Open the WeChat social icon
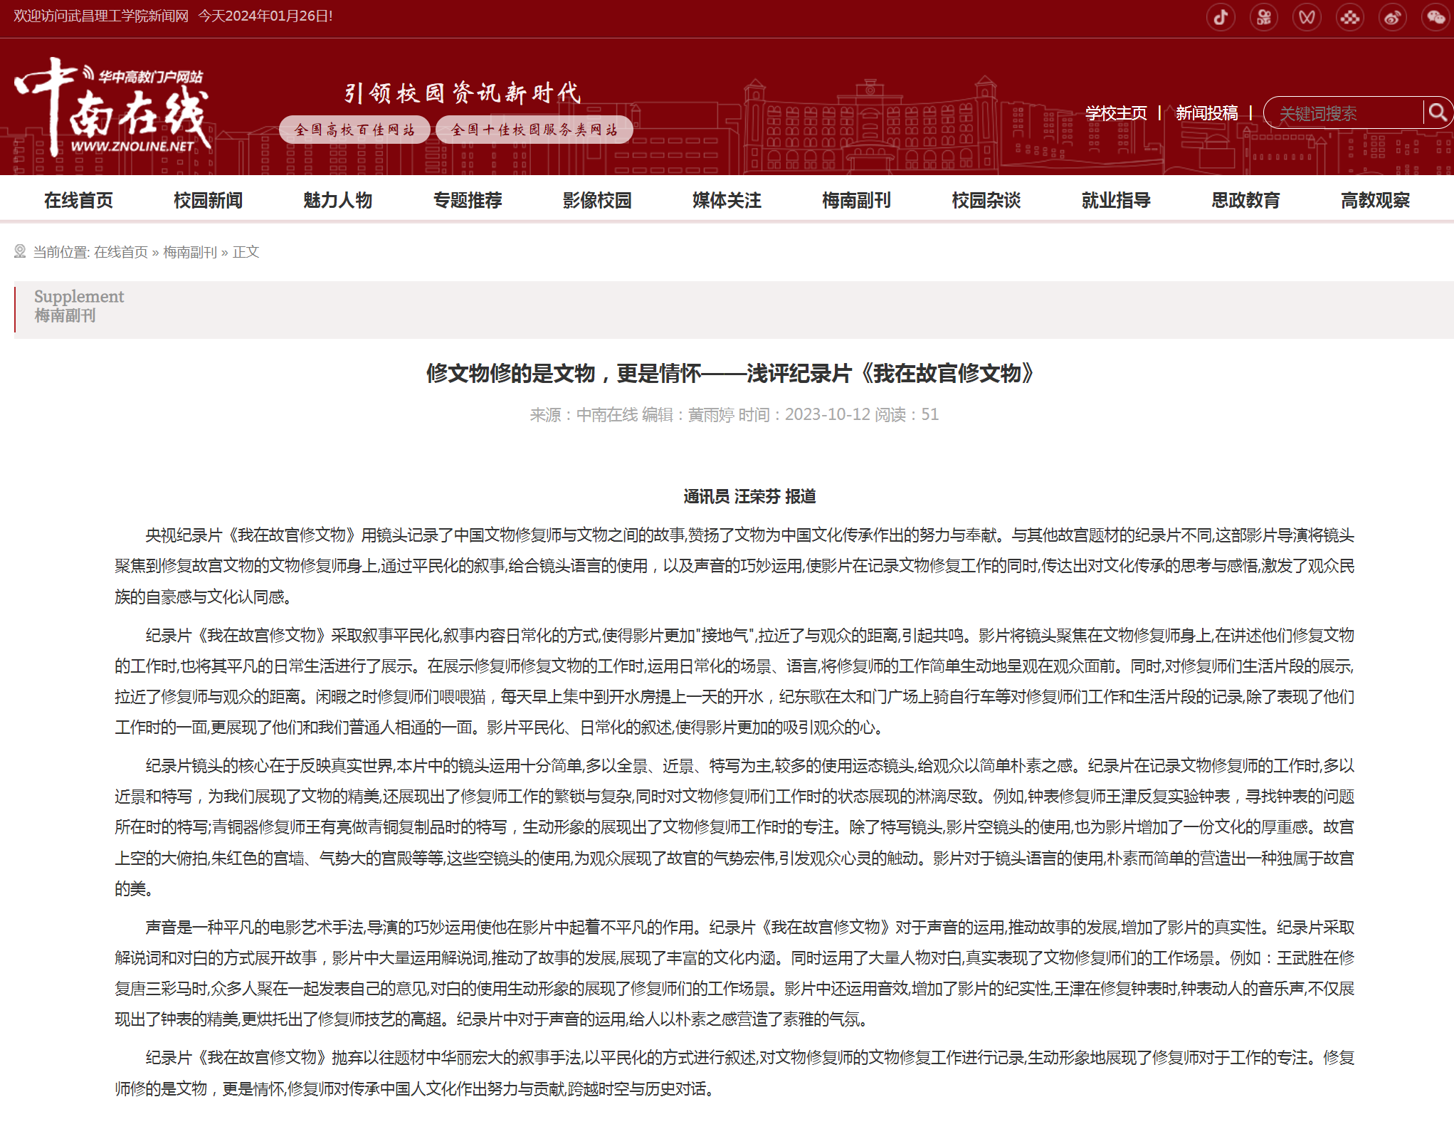This screenshot has width=1454, height=1129. tap(1435, 17)
